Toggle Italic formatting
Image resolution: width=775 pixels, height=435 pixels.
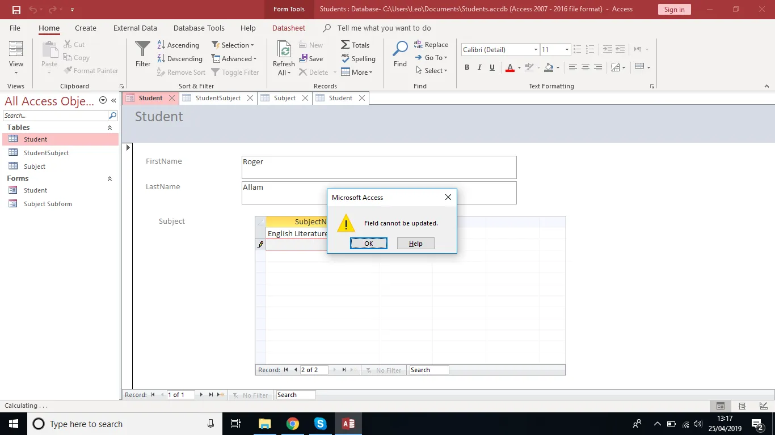(479, 67)
